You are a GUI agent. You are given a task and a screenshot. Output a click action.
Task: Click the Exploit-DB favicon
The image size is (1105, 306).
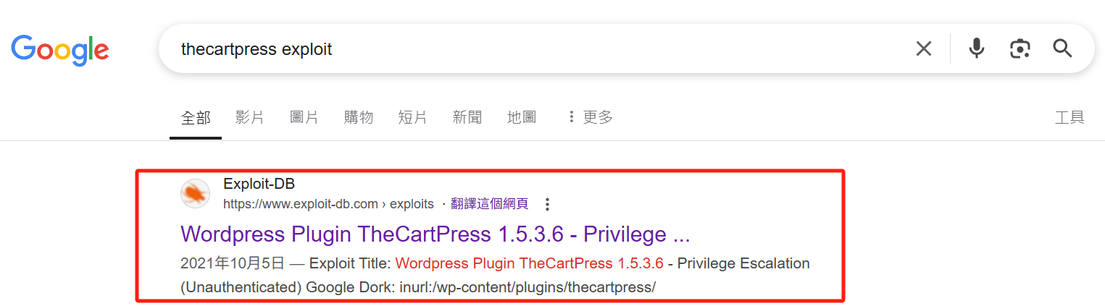[195, 194]
